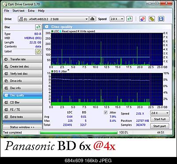The height and width of the screenshot is (164, 177).
Task: Open the CD Bler section
Action: click(22, 102)
